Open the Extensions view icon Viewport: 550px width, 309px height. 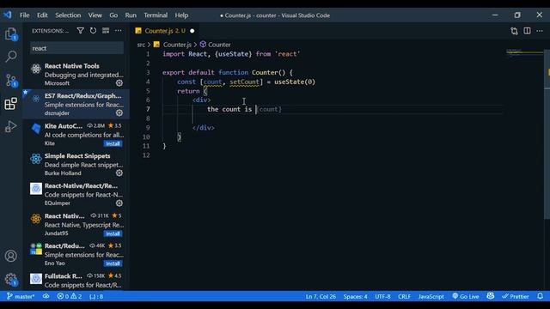[11, 104]
